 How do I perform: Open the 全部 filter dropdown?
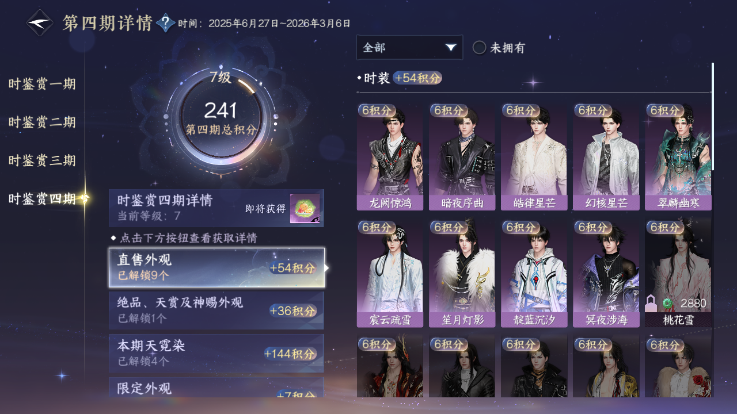pyautogui.click(x=409, y=48)
